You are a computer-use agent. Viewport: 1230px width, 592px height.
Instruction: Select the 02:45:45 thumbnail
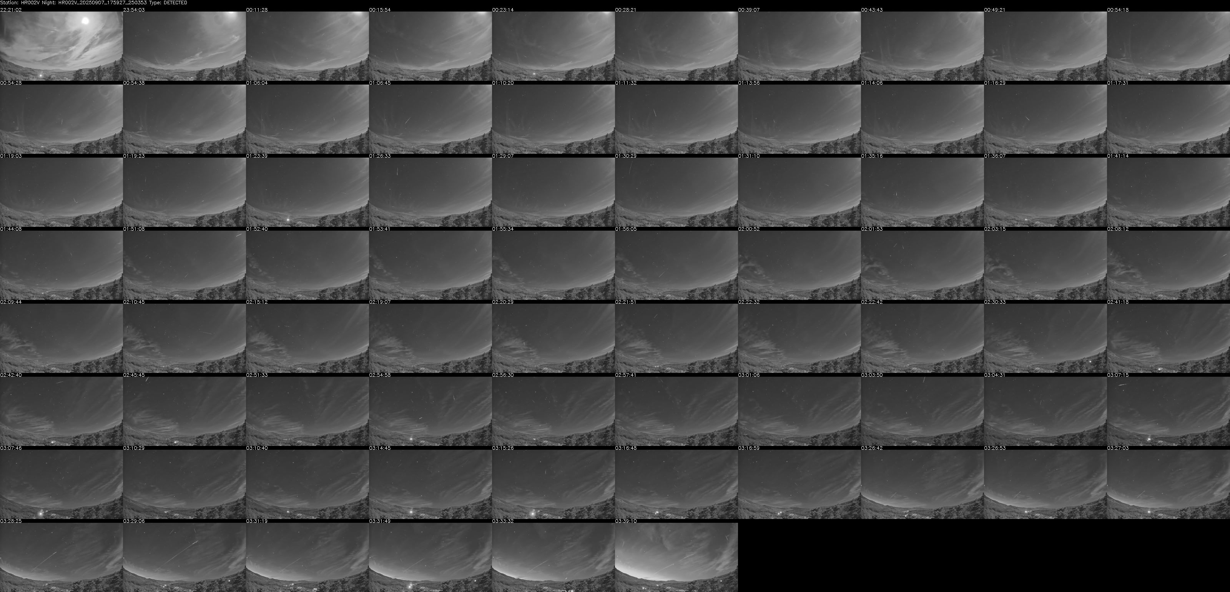point(184,411)
